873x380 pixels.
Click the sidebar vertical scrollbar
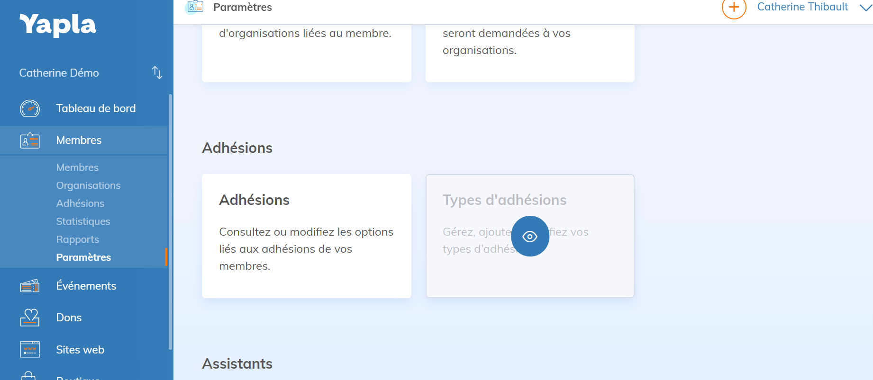pyautogui.click(x=170, y=222)
